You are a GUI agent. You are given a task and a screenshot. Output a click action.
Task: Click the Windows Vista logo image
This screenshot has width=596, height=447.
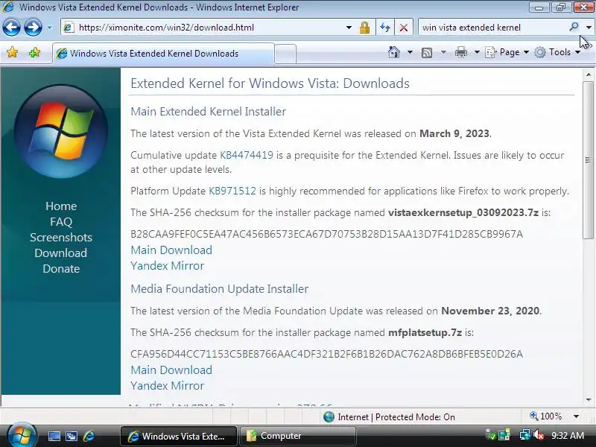[x=61, y=131]
